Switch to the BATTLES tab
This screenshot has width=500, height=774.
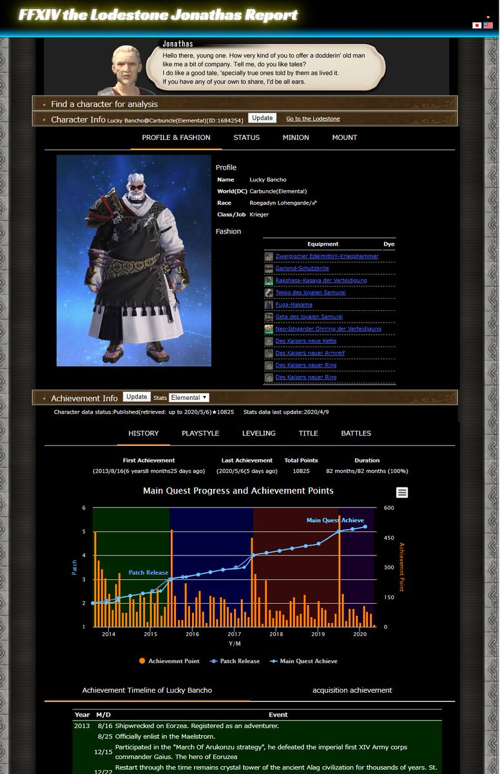click(356, 433)
